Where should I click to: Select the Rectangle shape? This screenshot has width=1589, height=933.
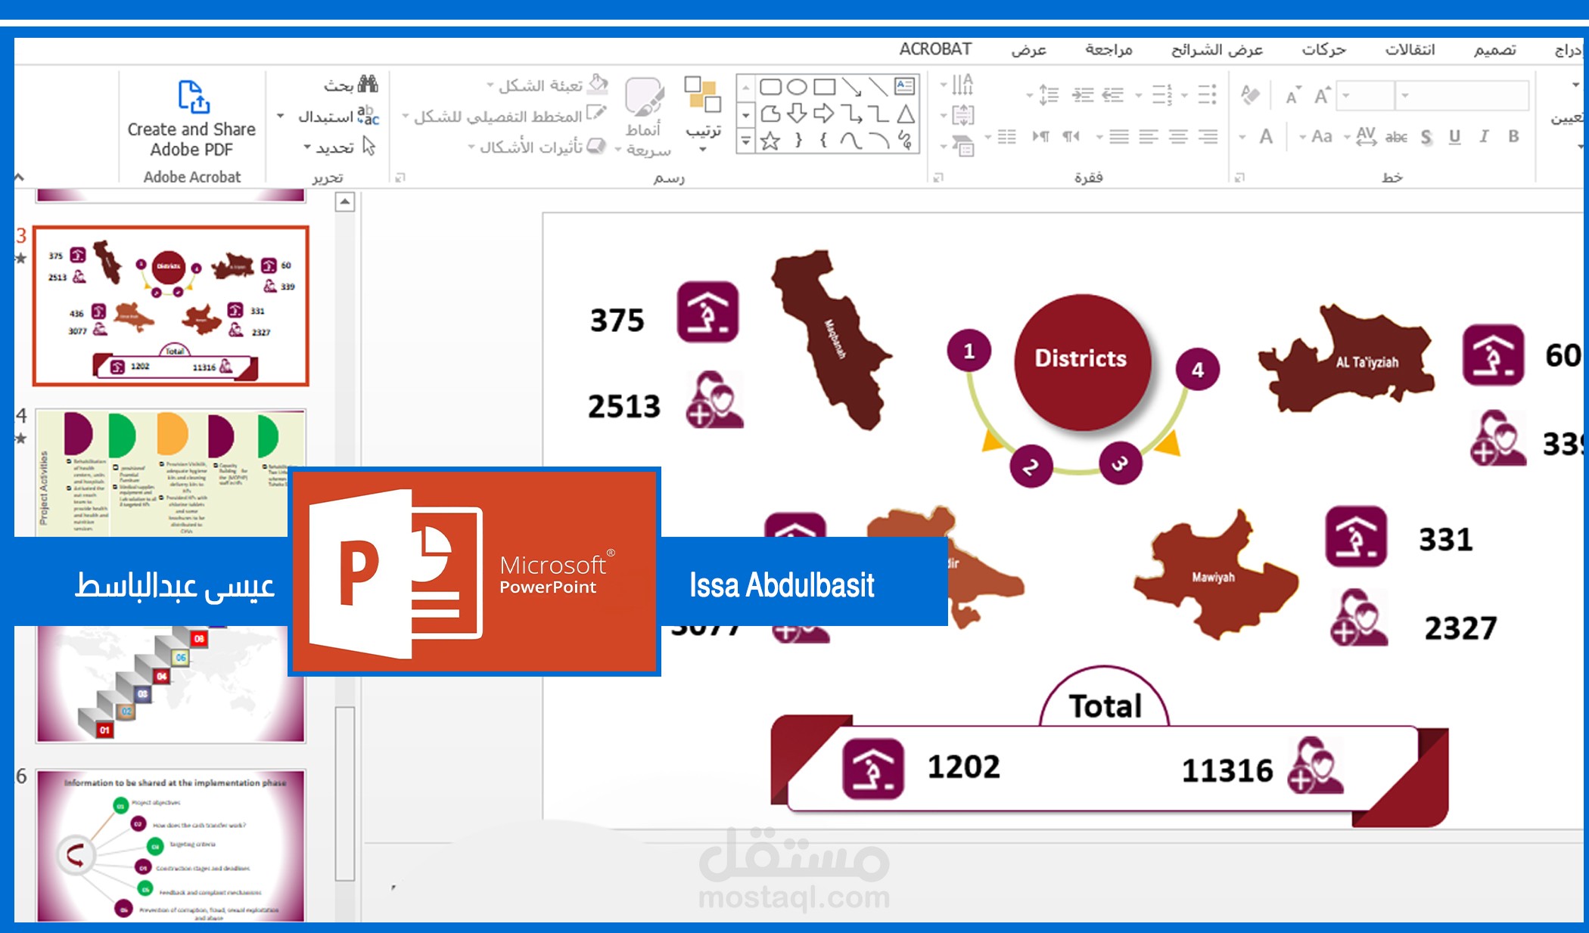coord(824,86)
